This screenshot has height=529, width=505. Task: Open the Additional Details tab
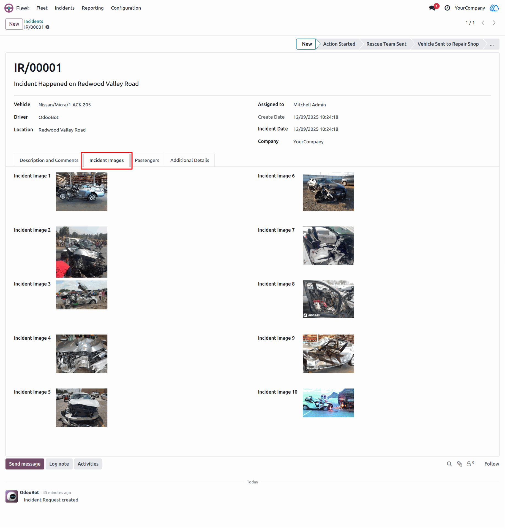pos(190,160)
